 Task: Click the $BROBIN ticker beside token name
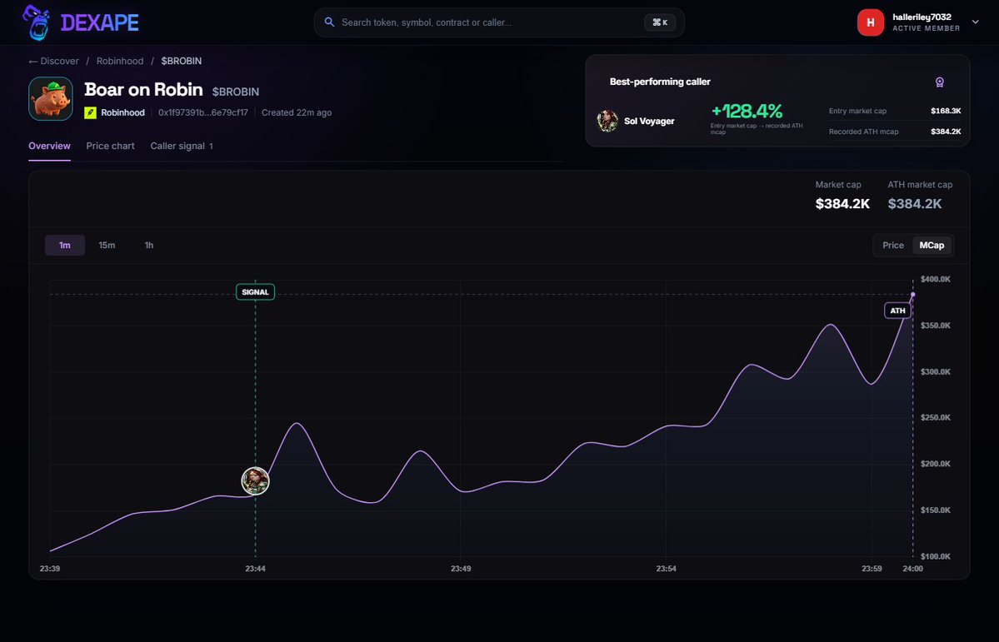[236, 92]
